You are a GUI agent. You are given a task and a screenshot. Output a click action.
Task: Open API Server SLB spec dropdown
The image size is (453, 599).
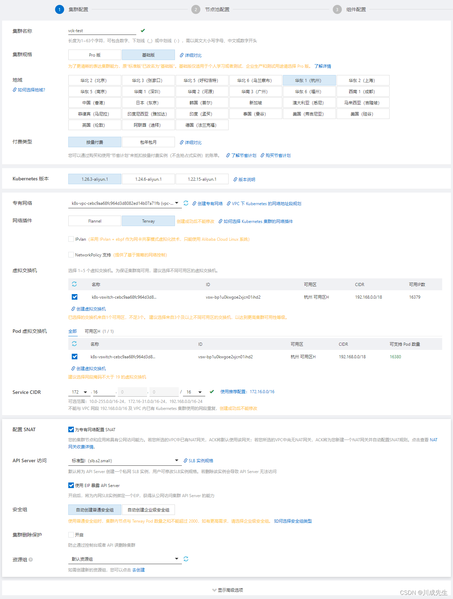125,461
